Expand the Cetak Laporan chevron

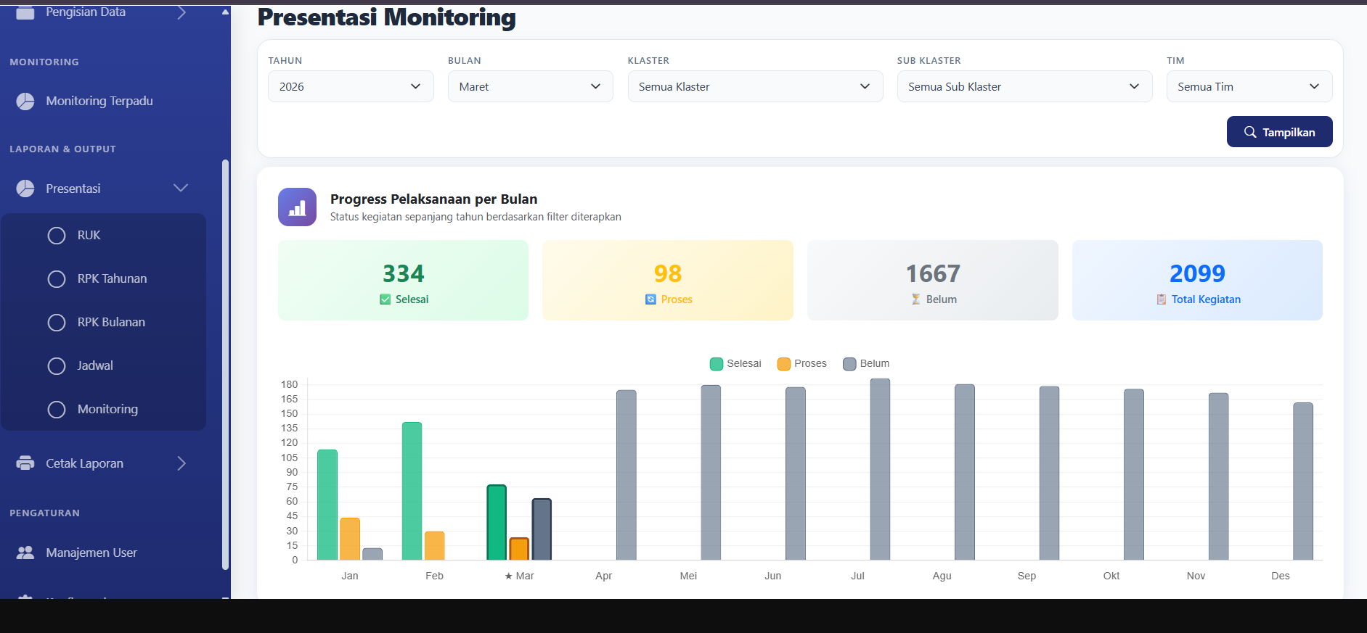(x=181, y=463)
